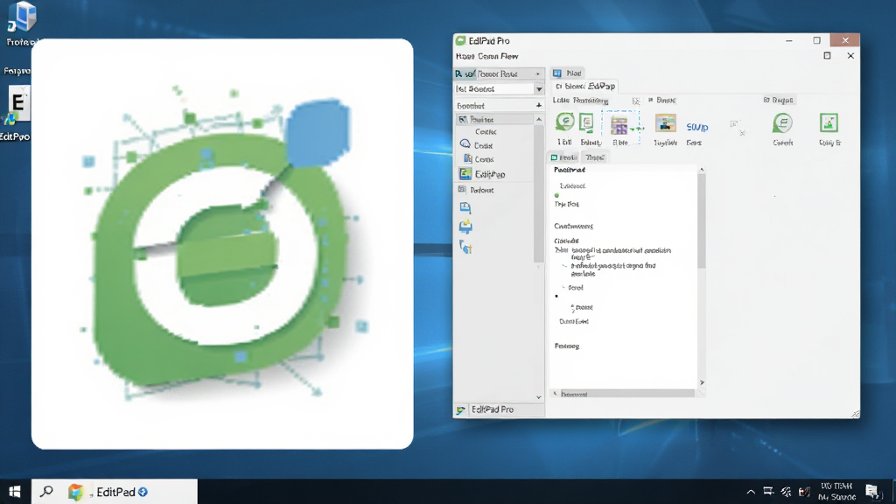The width and height of the screenshot is (896, 504).
Task: Click the resize grip at window corner
Action: tap(855, 414)
